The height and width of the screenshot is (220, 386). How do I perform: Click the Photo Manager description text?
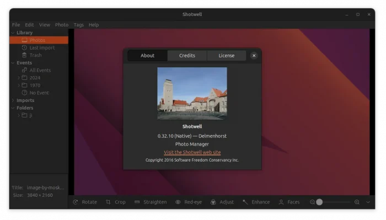point(192,144)
